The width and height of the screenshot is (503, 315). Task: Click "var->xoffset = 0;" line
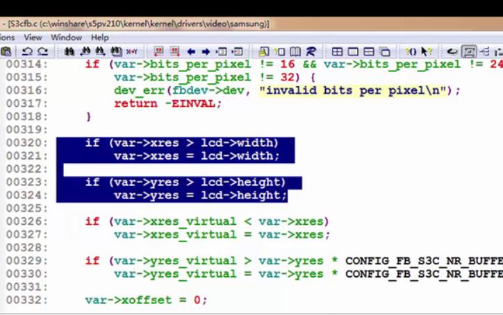147,300
